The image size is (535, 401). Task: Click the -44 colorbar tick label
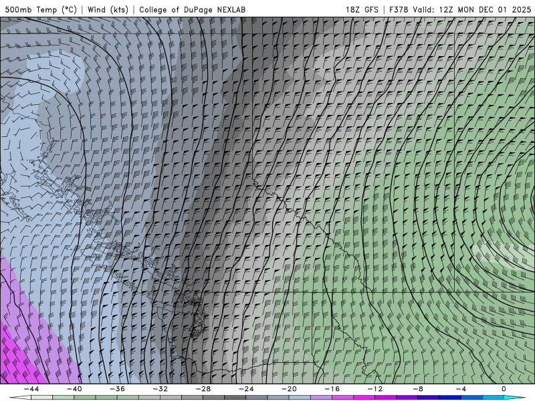click(31, 389)
